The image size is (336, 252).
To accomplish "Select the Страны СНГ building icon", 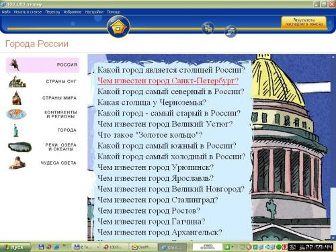I will click(x=17, y=81).
